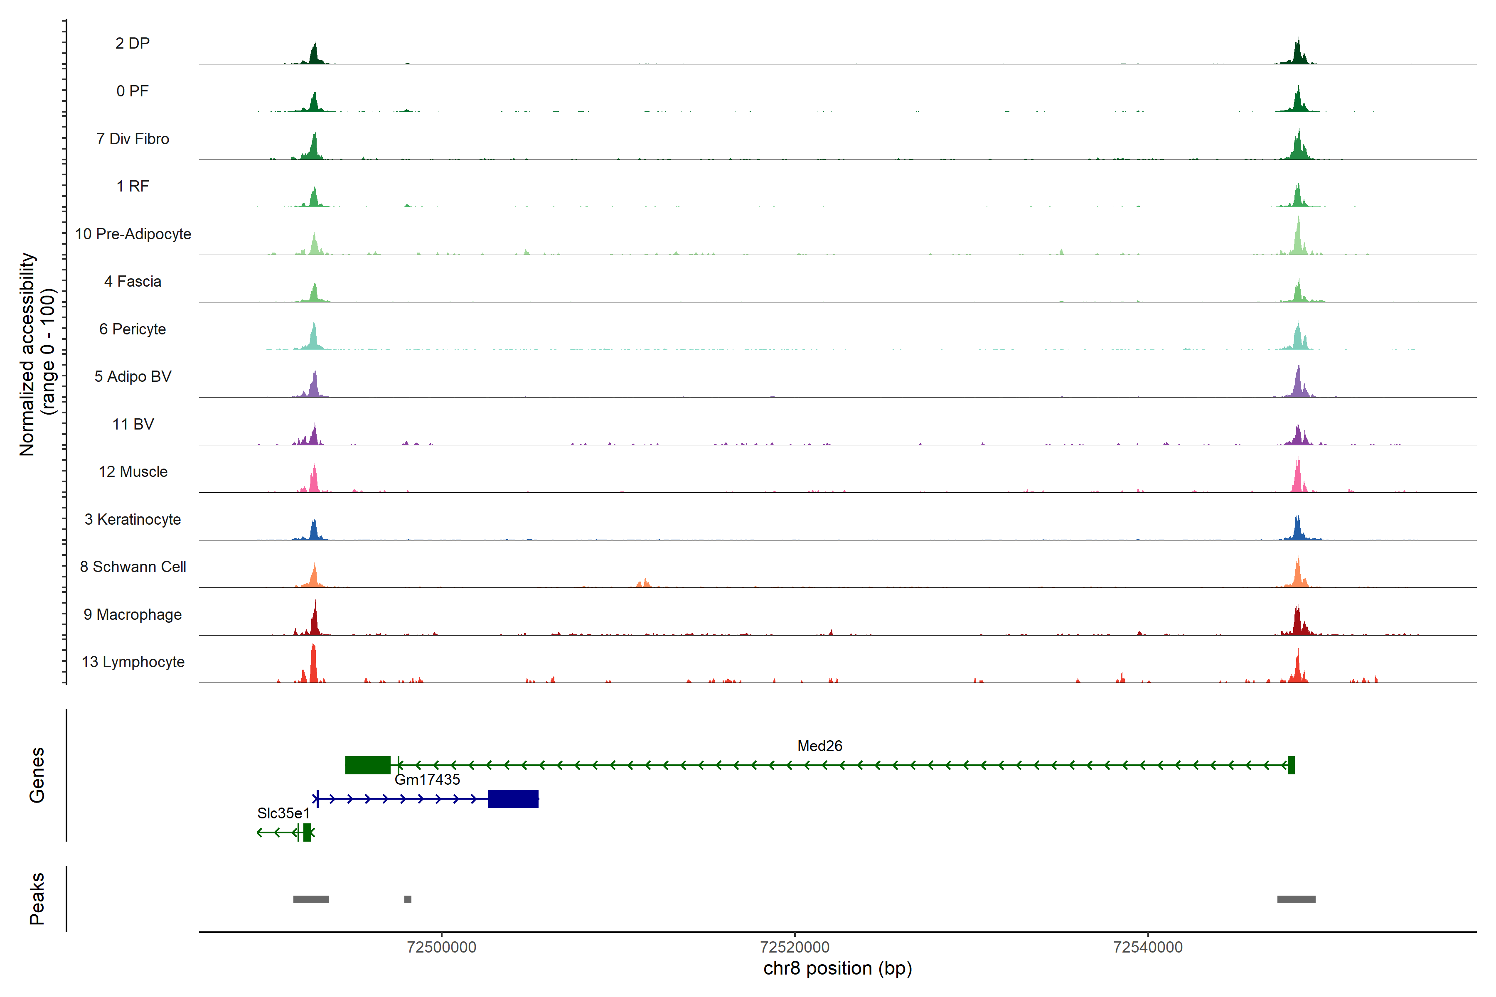This screenshot has width=1496, height=997.
Task: Click the 3 Keratinocyte track label
Action: pos(133,520)
